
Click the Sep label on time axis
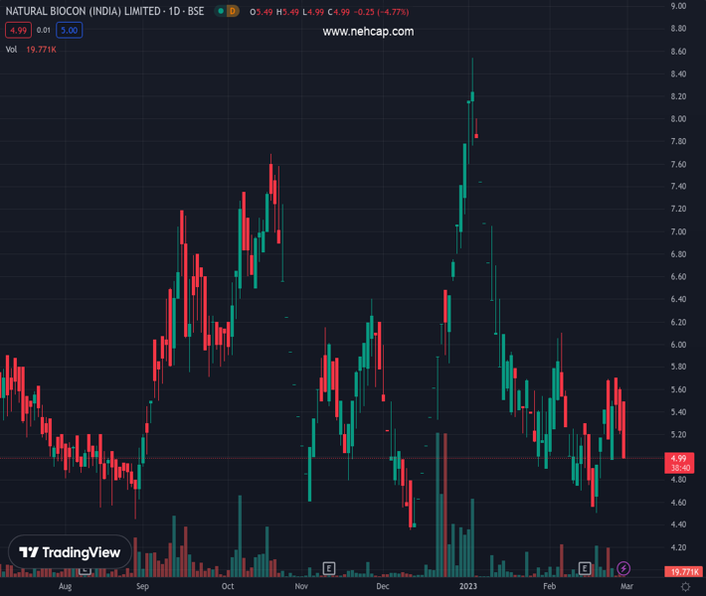coord(142,587)
